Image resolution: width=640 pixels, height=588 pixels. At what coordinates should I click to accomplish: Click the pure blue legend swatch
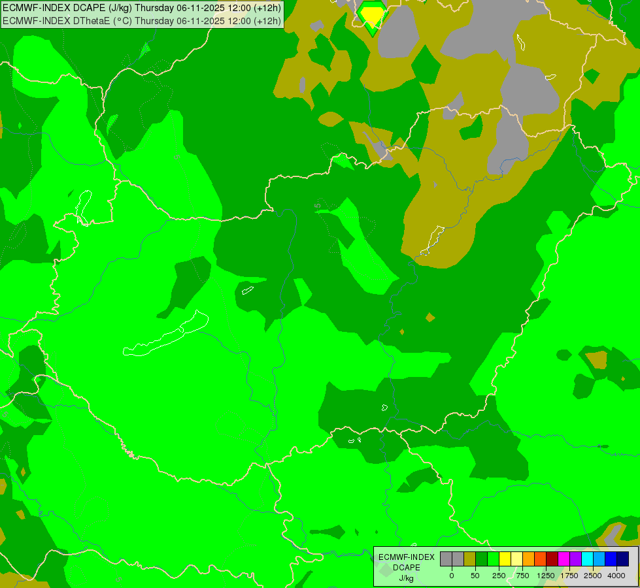611,559
